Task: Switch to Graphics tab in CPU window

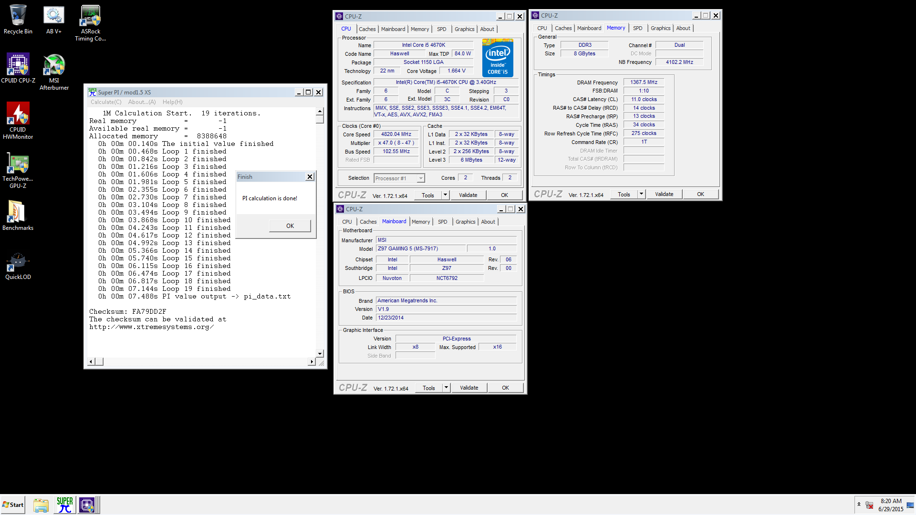Action: pyautogui.click(x=464, y=29)
